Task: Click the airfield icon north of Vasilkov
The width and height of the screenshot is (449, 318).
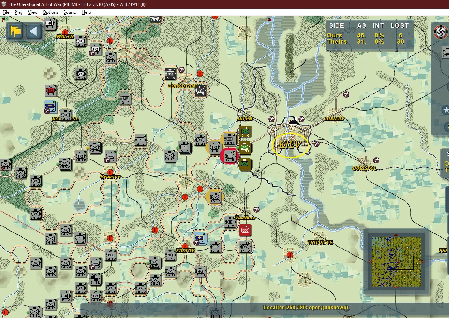Action: point(257,209)
